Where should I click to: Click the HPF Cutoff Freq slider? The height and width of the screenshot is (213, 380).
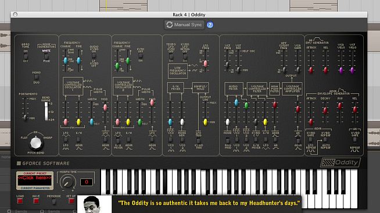[285, 70]
